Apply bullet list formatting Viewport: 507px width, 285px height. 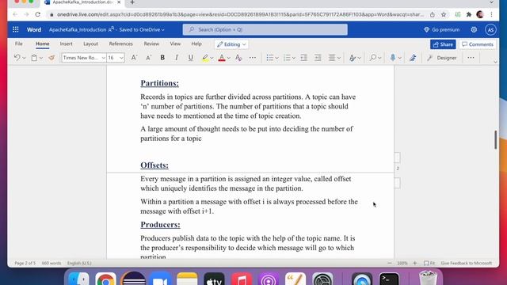click(x=269, y=58)
